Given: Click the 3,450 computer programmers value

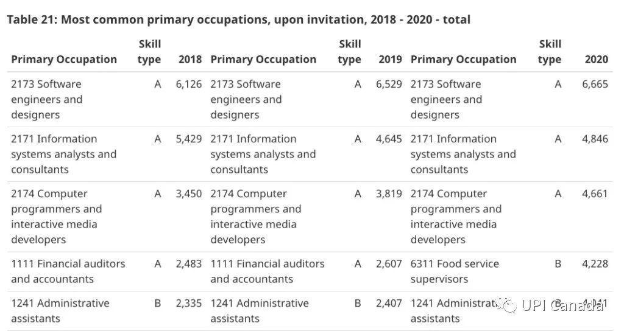Looking at the screenshot, I should [189, 193].
